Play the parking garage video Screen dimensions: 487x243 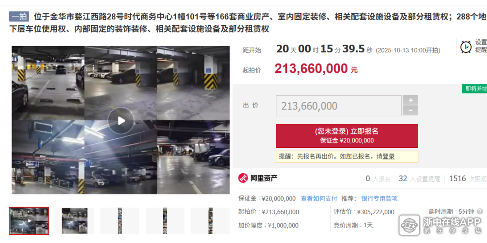(121, 121)
